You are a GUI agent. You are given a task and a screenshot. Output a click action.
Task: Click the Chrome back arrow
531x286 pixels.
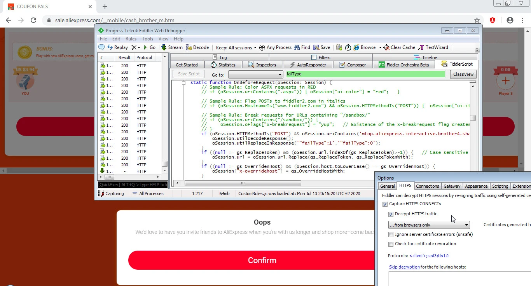[x=9, y=20]
